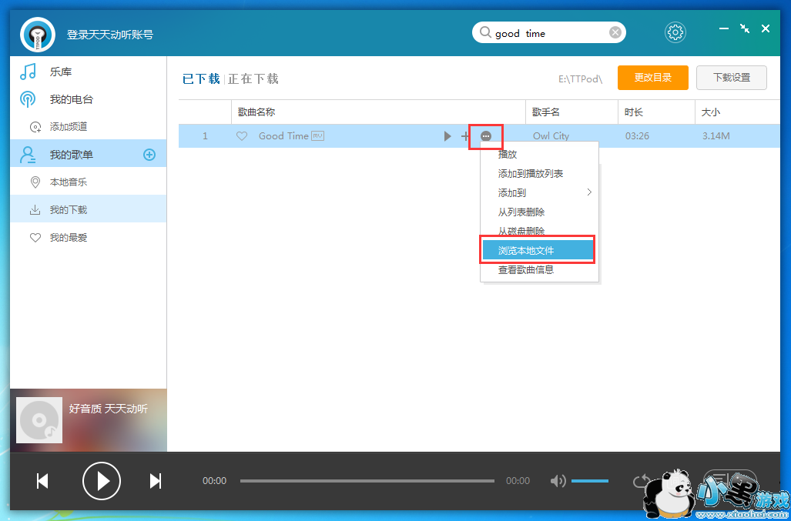
Task: Mute audio with the speaker icon
Action: point(558,481)
